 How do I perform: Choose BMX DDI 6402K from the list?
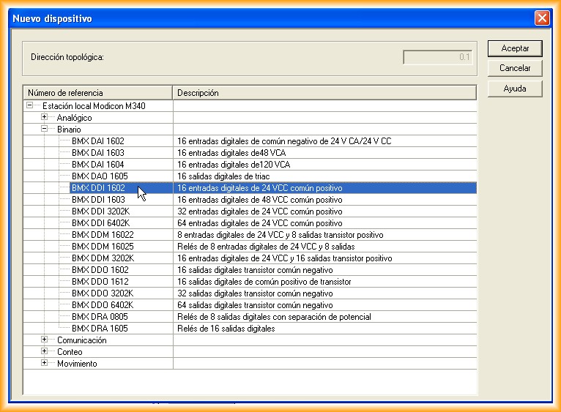tap(103, 222)
